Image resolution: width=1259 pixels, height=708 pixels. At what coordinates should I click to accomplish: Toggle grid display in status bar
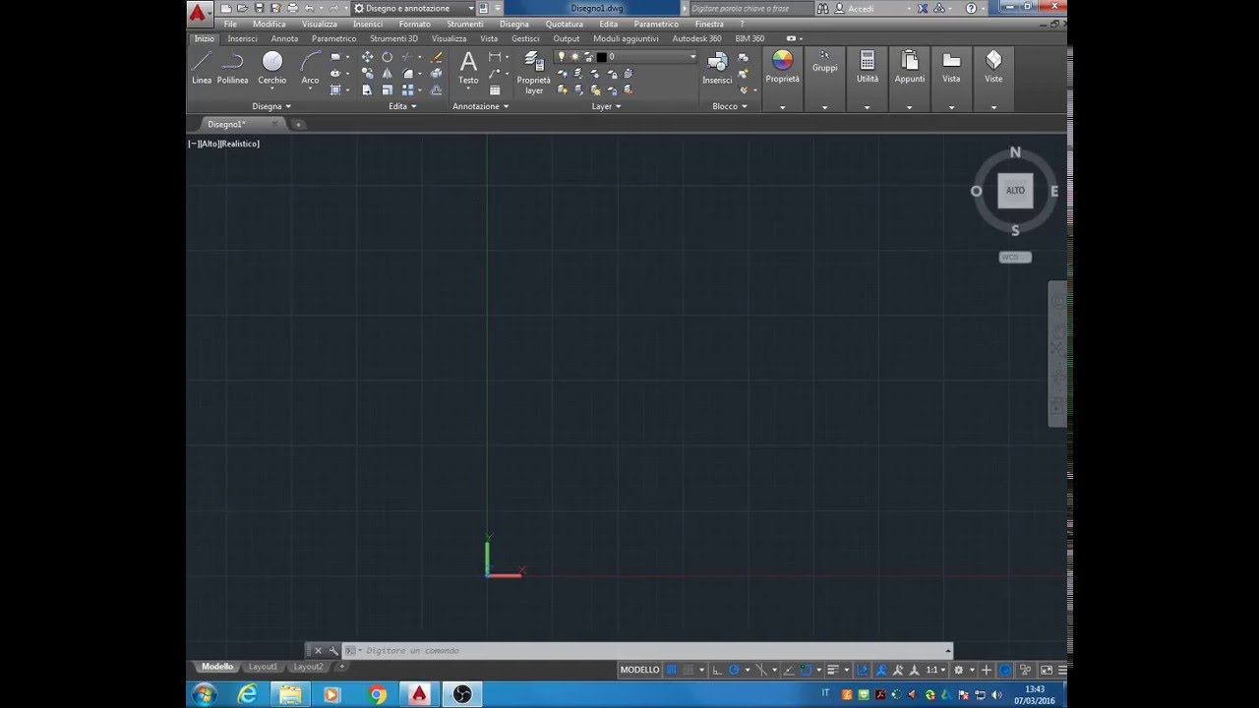[672, 670]
